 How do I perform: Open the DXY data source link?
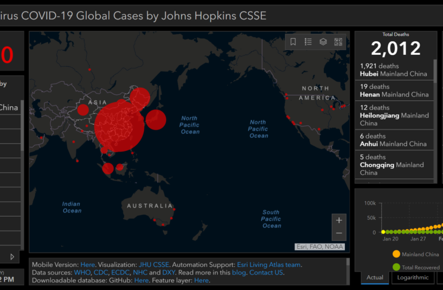tap(169, 273)
